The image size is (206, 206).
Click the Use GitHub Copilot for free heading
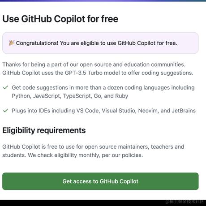[60, 19]
